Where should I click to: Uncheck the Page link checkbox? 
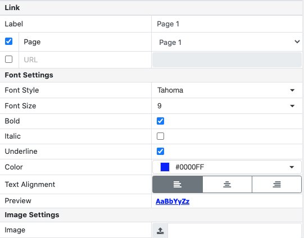click(9, 41)
